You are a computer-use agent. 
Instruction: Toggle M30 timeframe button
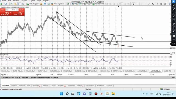pos(110,4)
